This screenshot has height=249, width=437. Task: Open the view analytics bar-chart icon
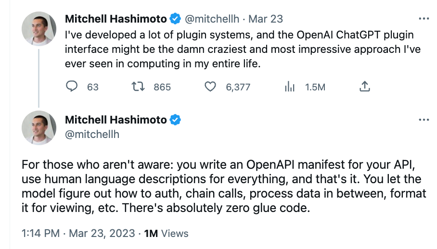pos(290,87)
